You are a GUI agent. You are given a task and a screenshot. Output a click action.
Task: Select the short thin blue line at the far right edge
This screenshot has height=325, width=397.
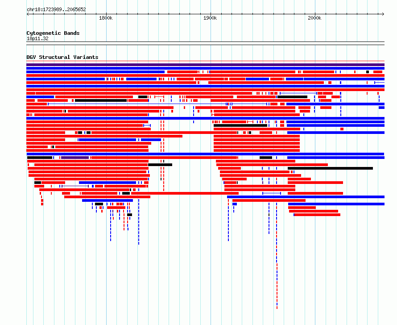pyautogui.click(x=380, y=83)
